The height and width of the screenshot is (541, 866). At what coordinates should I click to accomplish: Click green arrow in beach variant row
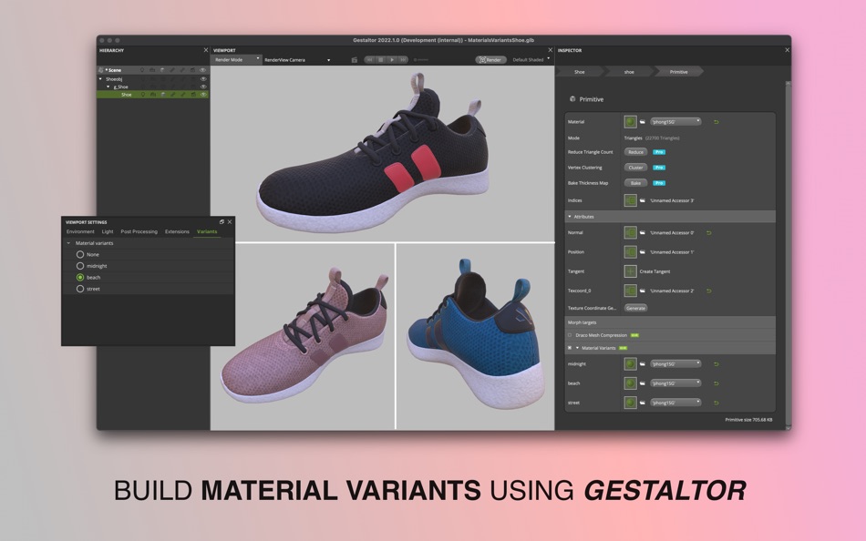717,383
